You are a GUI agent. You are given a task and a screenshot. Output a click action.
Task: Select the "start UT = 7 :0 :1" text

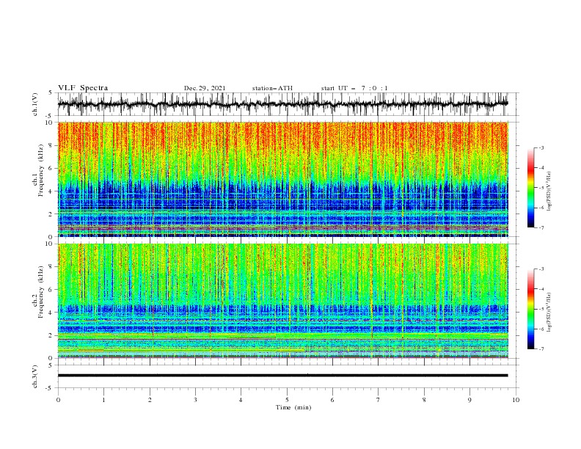(354, 88)
